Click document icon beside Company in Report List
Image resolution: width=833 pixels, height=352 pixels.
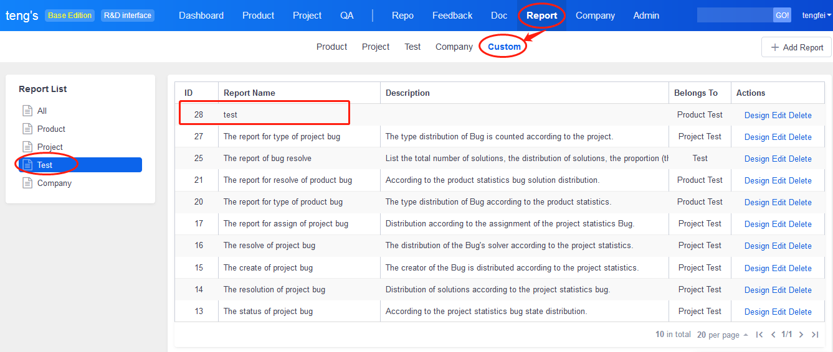coord(27,183)
